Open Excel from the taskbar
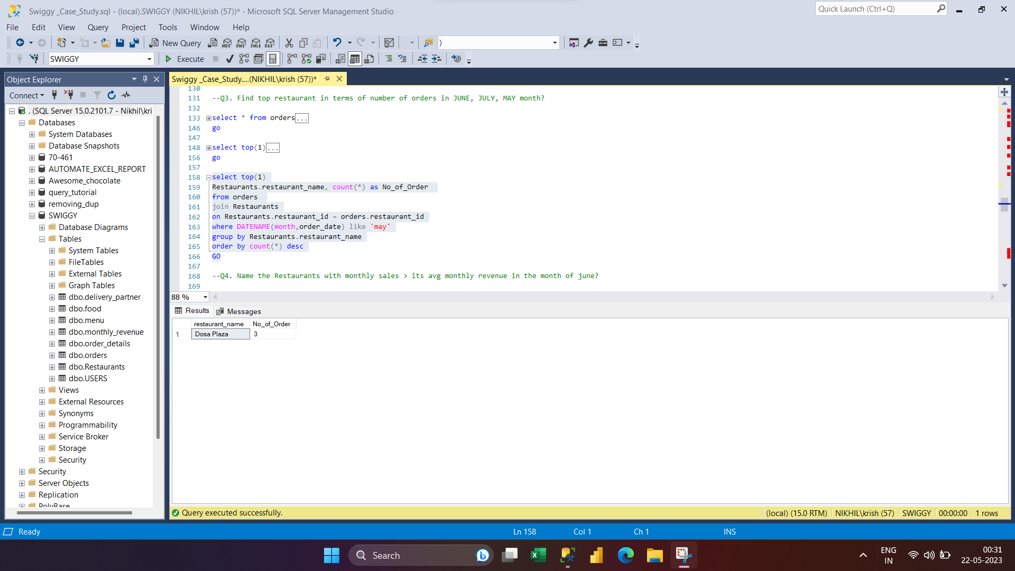The height and width of the screenshot is (571, 1015). click(x=538, y=555)
